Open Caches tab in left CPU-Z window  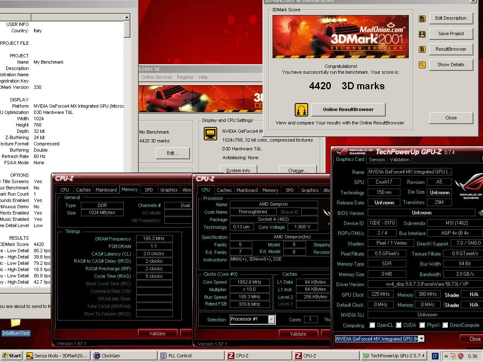(83, 190)
